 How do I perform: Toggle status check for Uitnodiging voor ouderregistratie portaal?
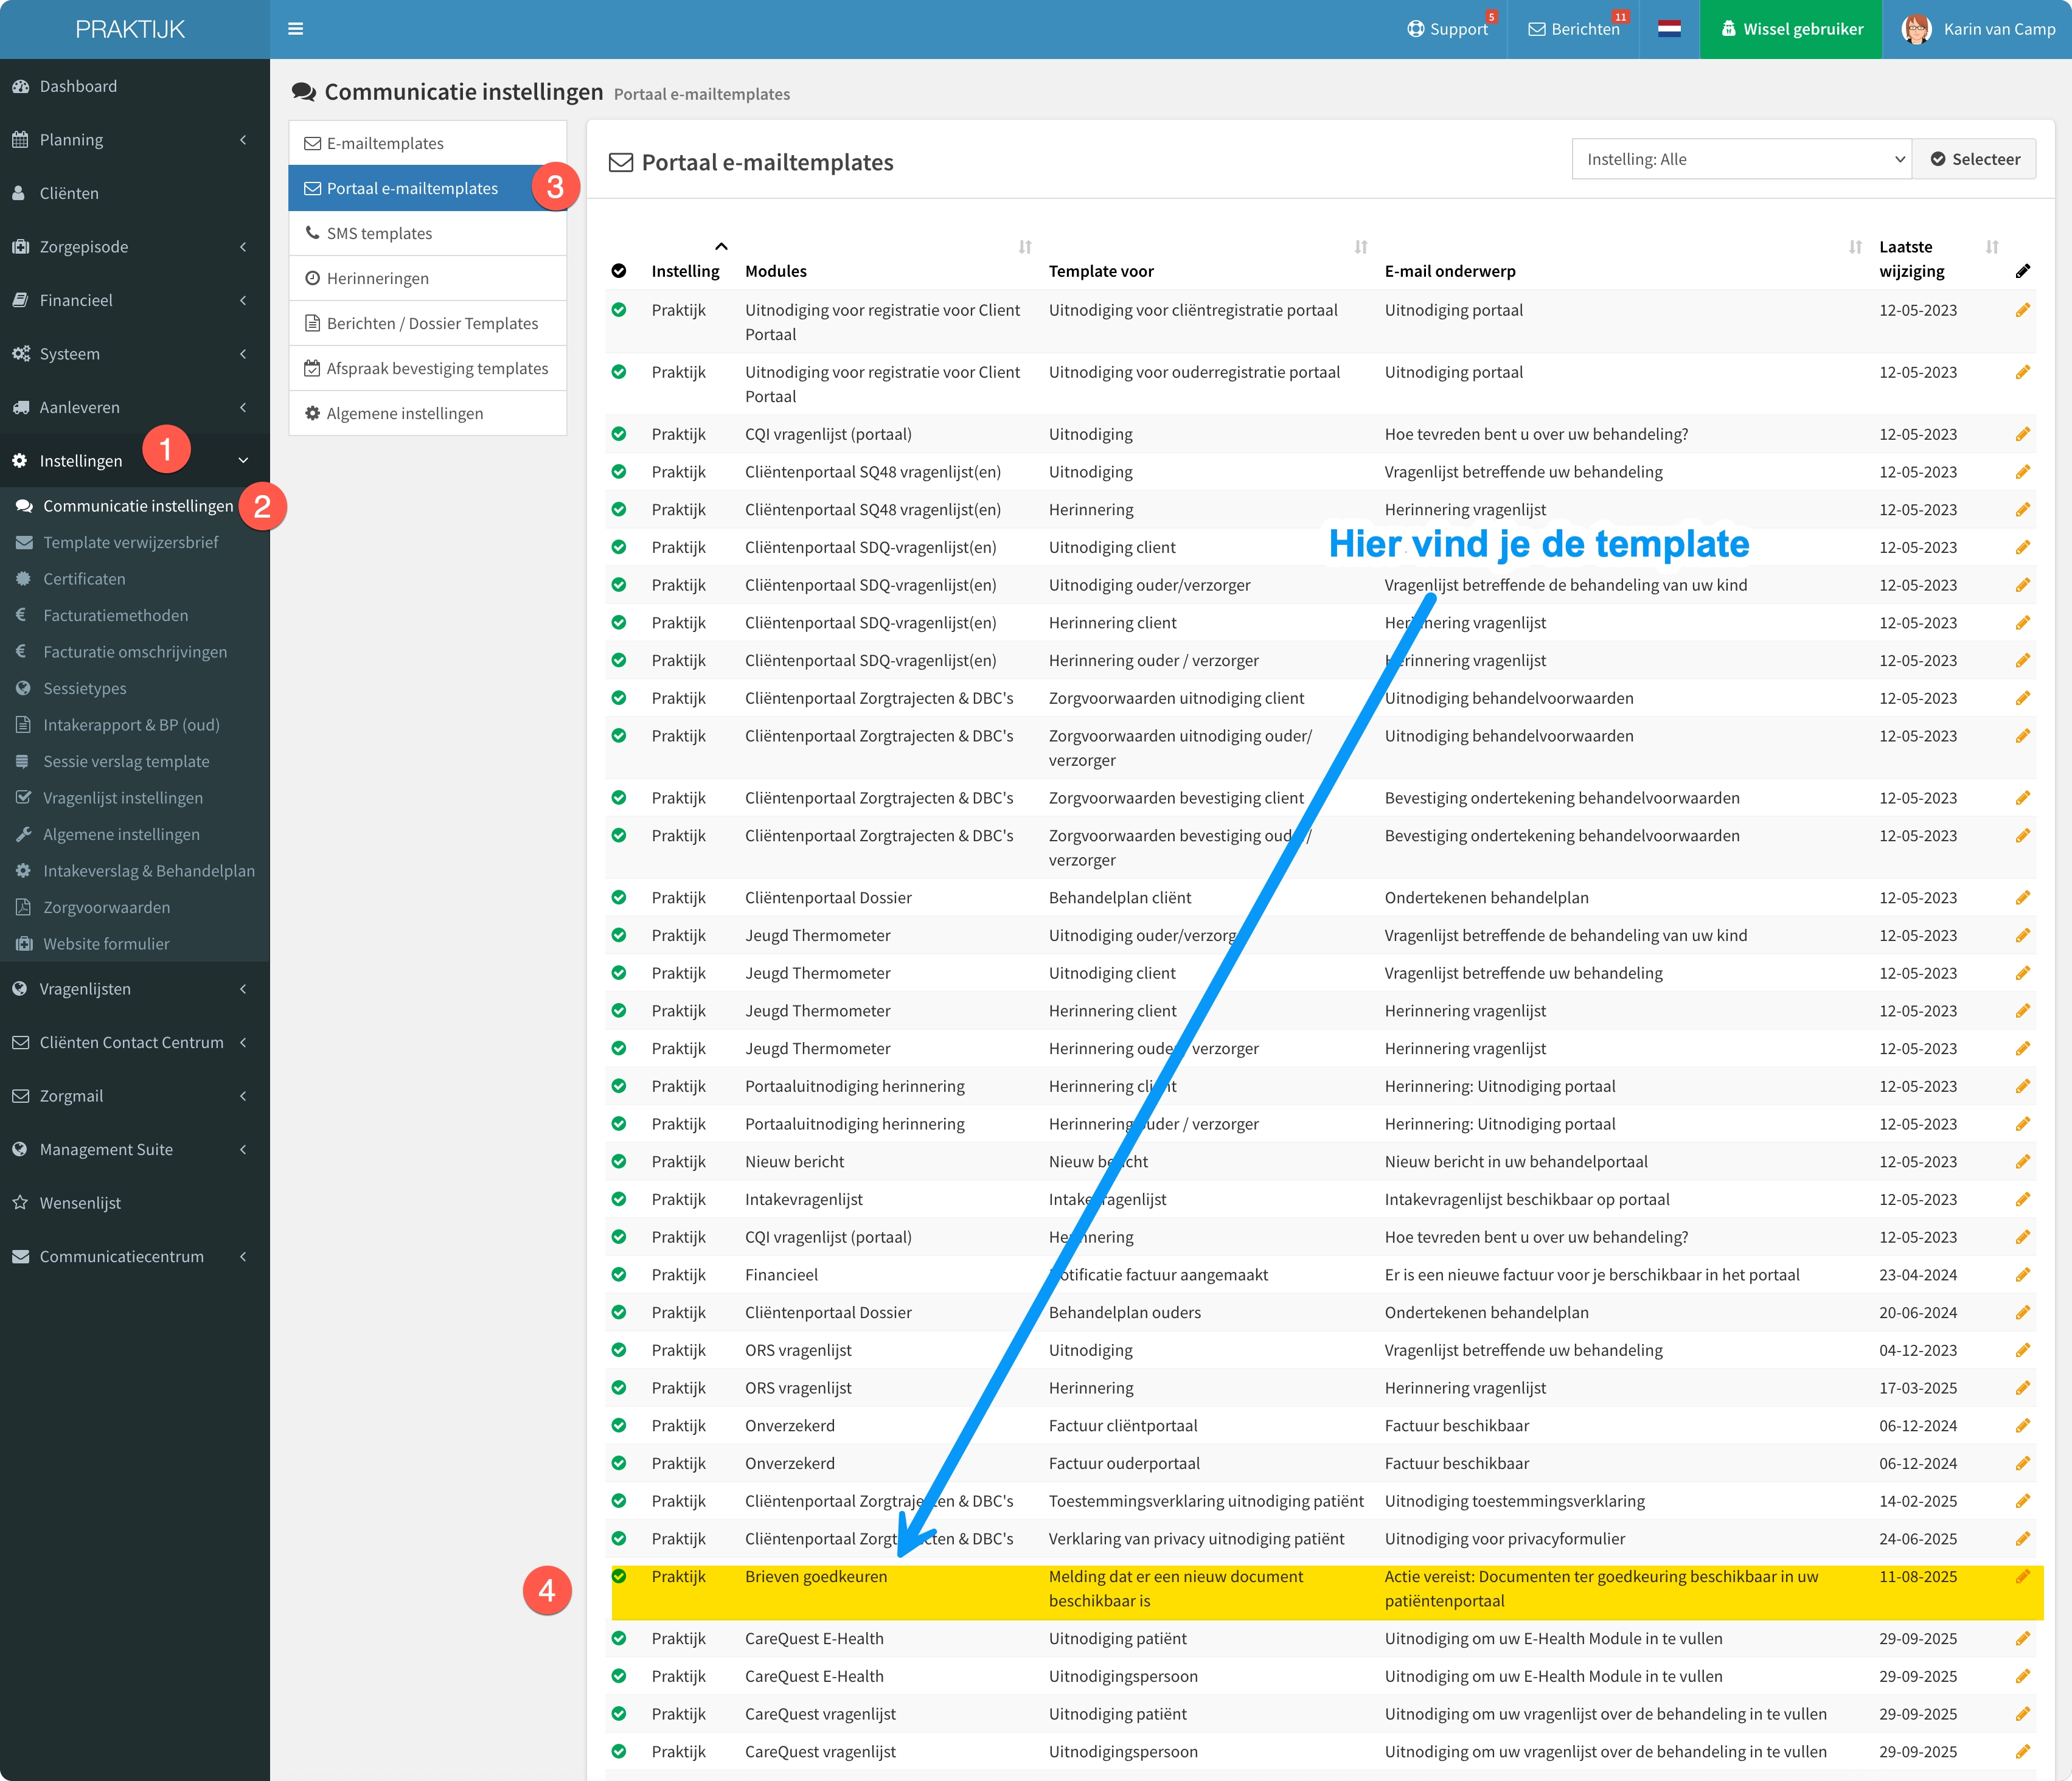tap(619, 372)
